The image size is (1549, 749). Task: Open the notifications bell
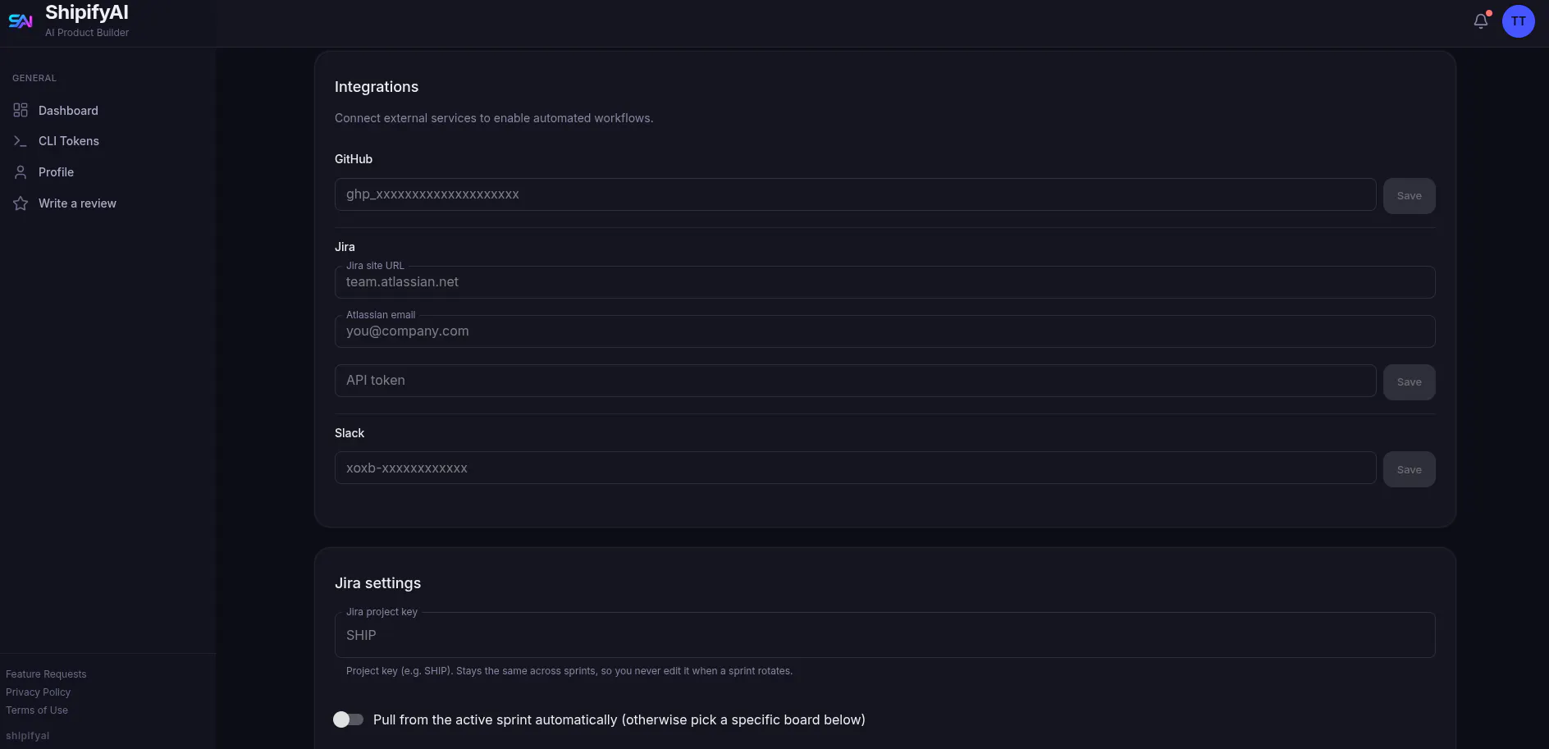pos(1481,21)
